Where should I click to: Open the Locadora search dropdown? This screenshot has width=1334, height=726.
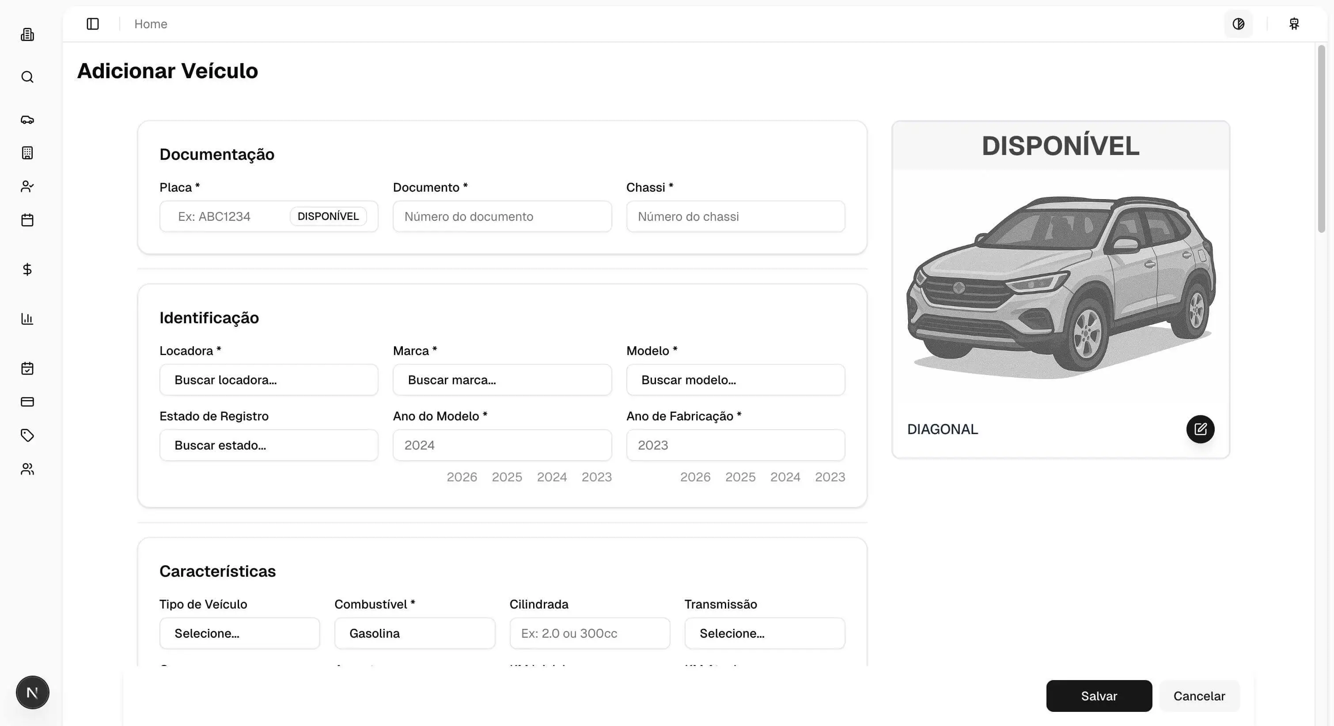click(269, 380)
